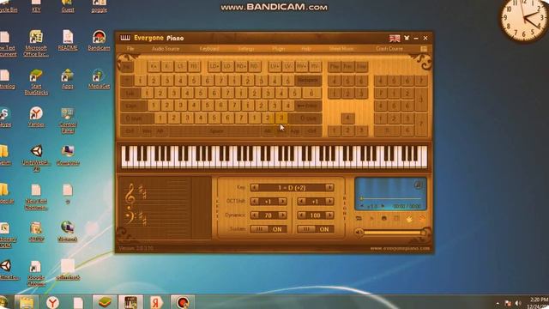Decrease right-hand octave value
Screen dimensions: 549x309
click(301, 202)
